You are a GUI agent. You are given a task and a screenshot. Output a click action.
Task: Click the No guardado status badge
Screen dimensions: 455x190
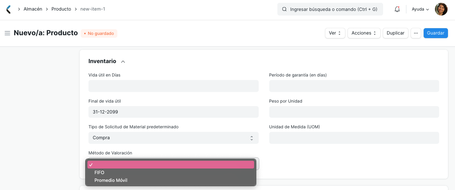click(x=99, y=33)
